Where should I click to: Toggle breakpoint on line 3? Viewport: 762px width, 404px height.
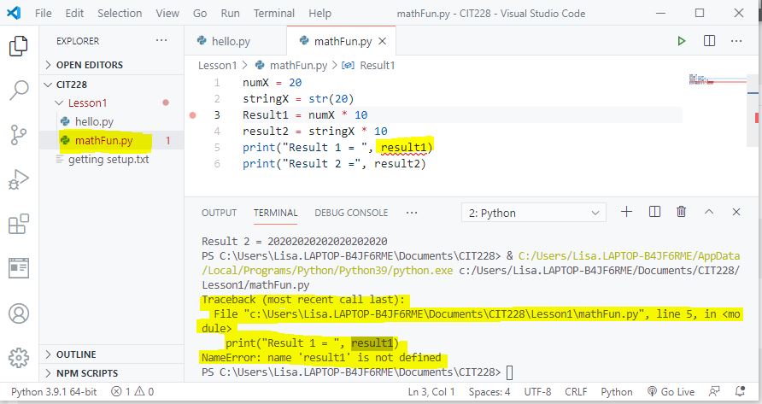click(193, 115)
